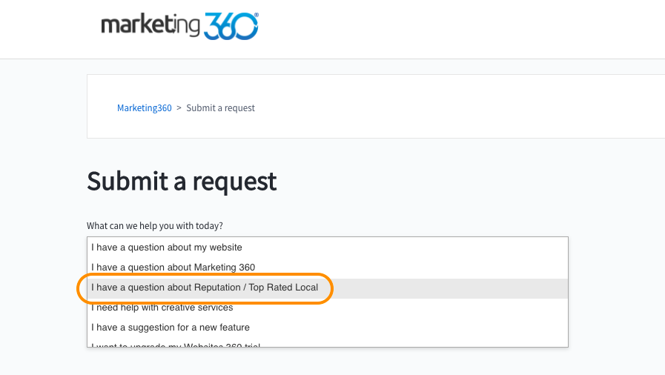Click the "marketing" wordmark text in header
The height and width of the screenshot is (375, 665).
tap(150, 24)
